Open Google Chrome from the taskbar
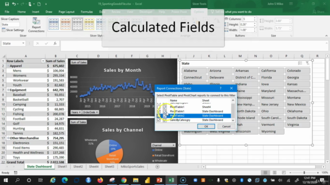 tap(124, 180)
